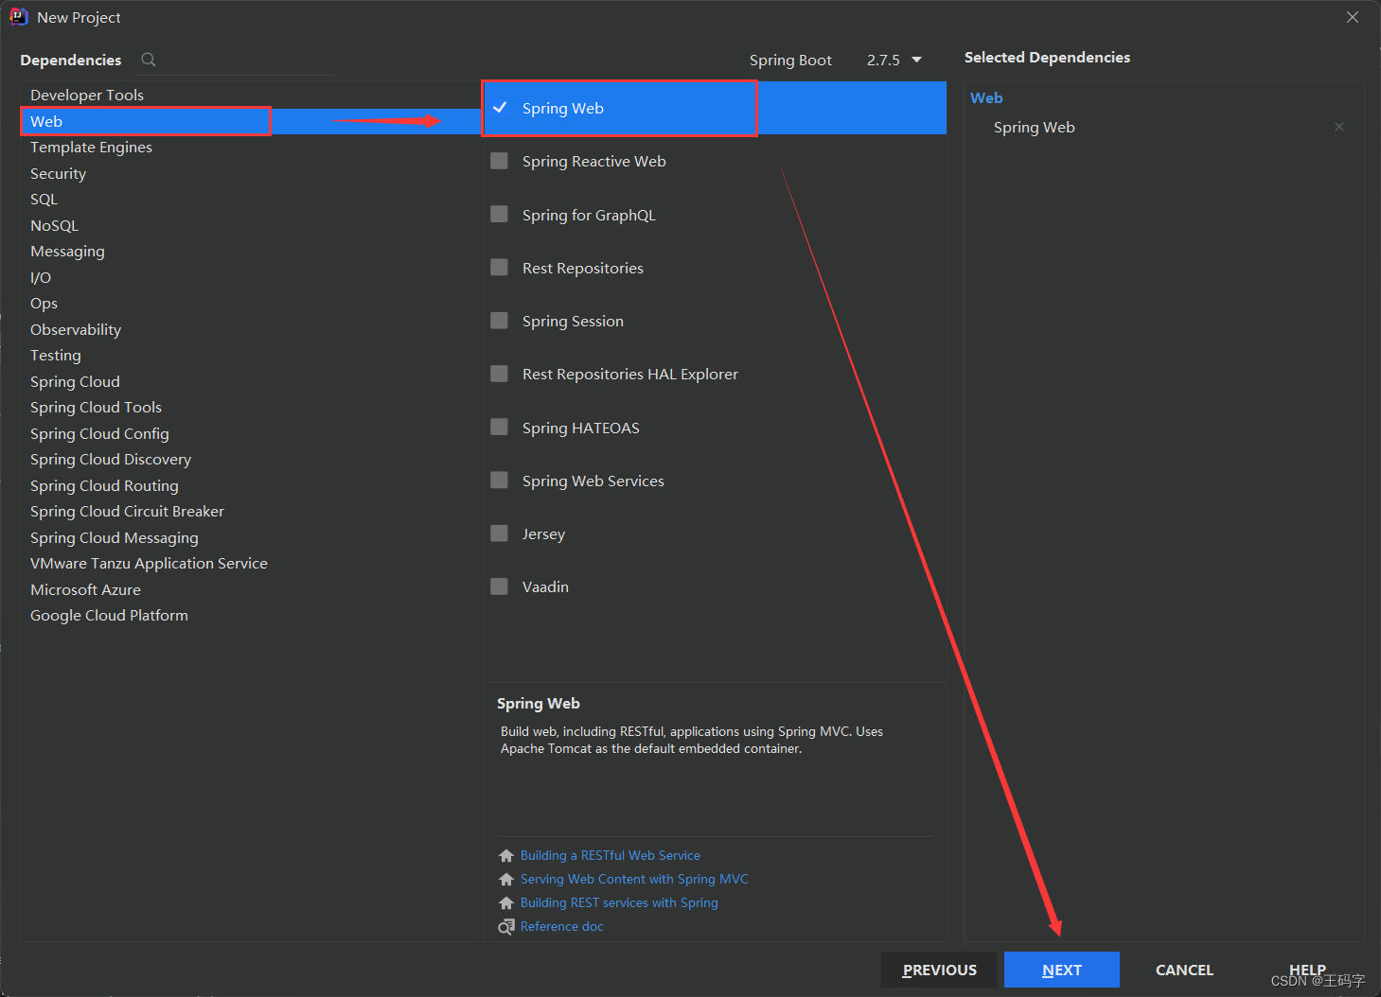Click the dependency search input field
1381x997 pixels.
pyautogui.click(x=248, y=60)
